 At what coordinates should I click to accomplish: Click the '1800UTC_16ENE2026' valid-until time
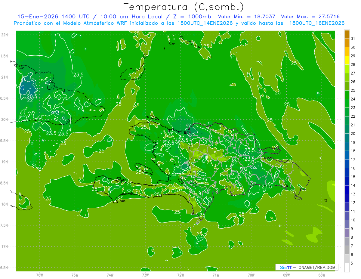pyautogui.click(x=317, y=23)
